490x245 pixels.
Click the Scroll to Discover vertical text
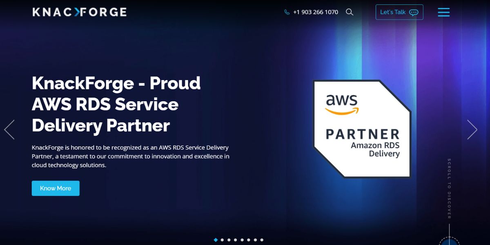[449, 189]
